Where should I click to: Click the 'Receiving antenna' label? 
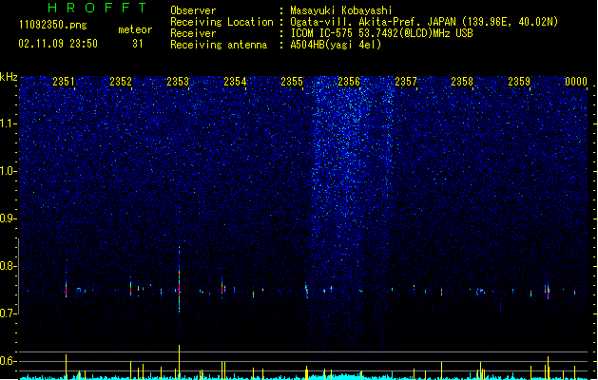[219, 45]
